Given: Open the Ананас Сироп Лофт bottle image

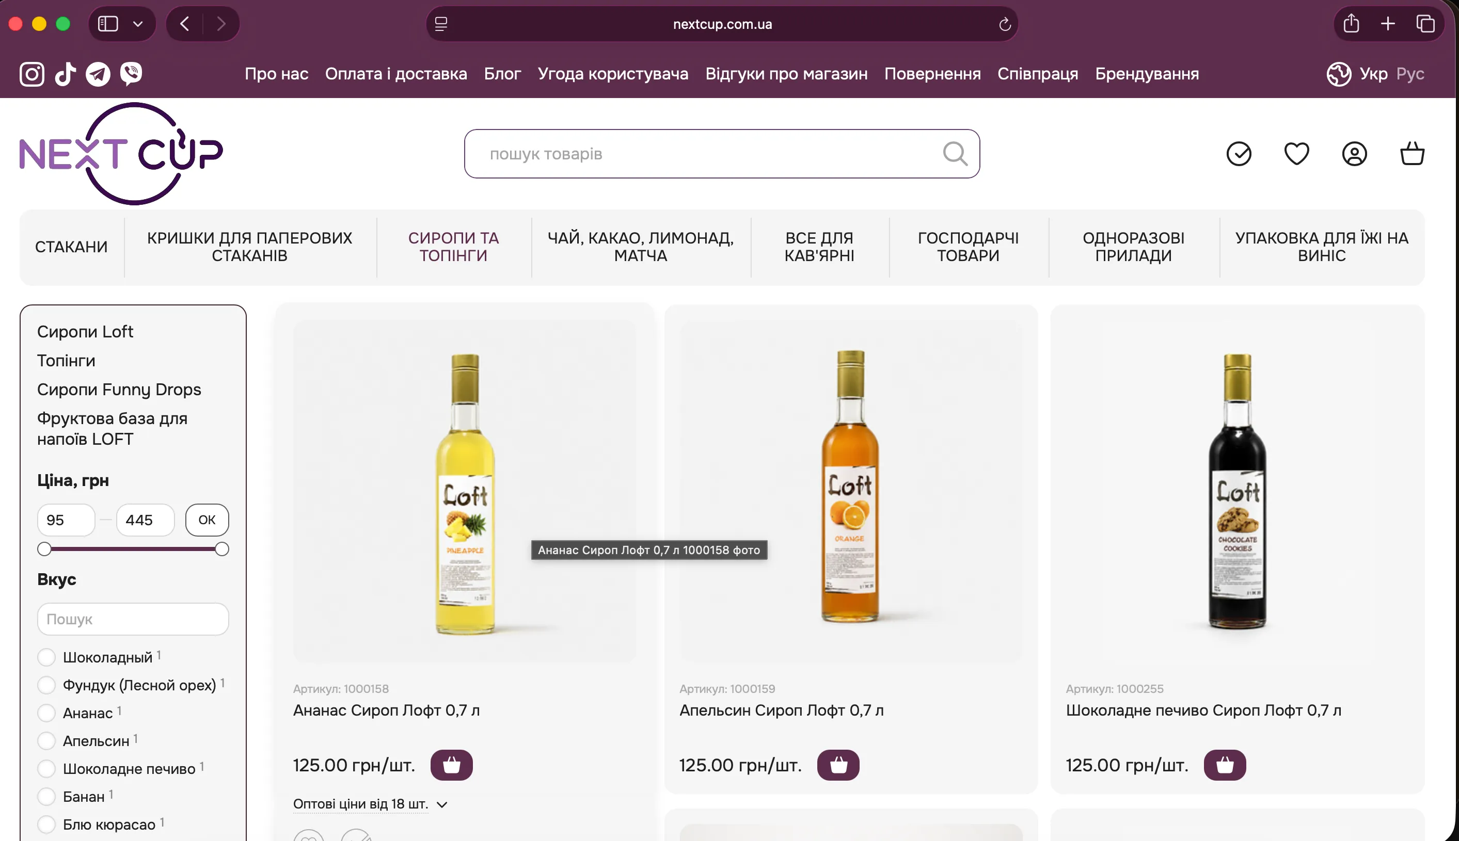Looking at the screenshot, I should pyautogui.click(x=465, y=491).
